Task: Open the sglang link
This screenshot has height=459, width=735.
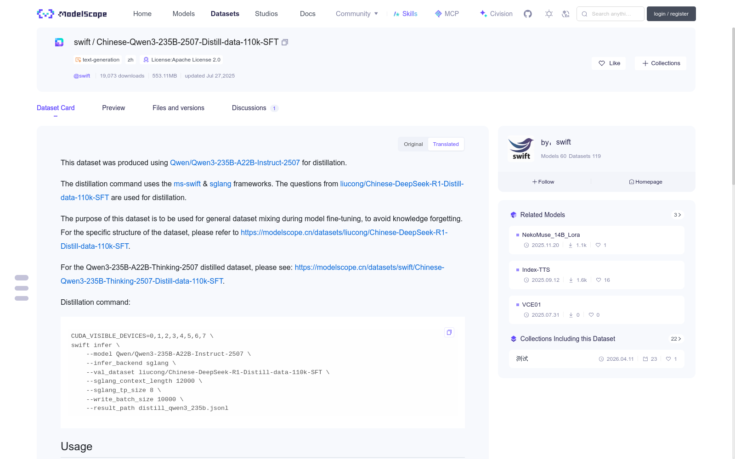Action: (x=220, y=184)
